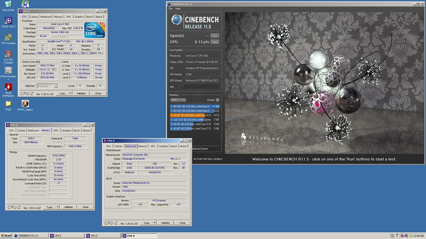Switch to SPD tab in CPU-Z Memory window
The width and height of the screenshot is (426, 239).
click(x=56, y=131)
